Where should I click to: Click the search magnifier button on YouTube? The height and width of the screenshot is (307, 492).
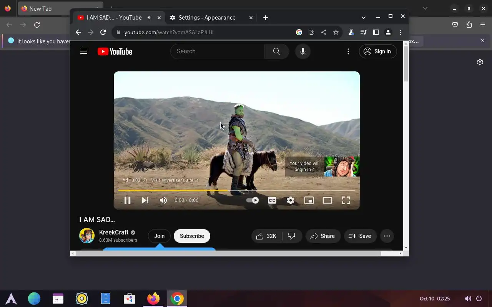276,51
